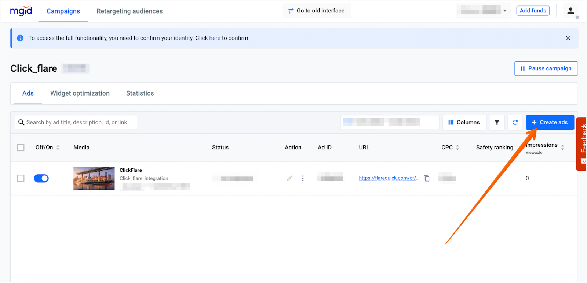587x283 pixels.
Task: Click the 'here' link to confirm identity
Action: [215, 38]
